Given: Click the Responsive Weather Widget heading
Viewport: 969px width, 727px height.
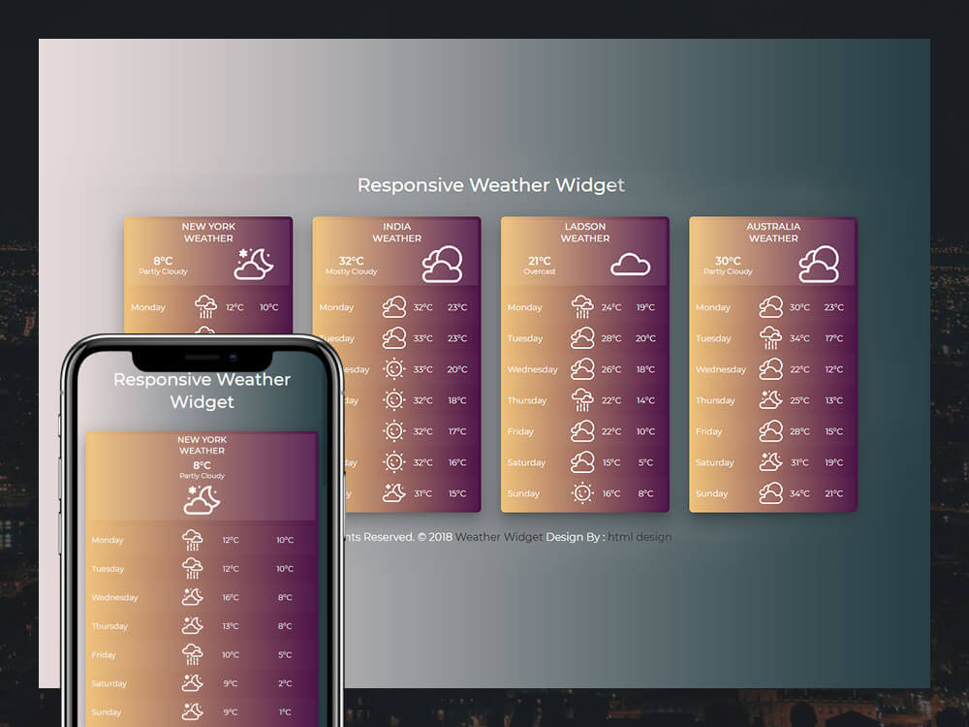Looking at the screenshot, I should tap(491, 184).
